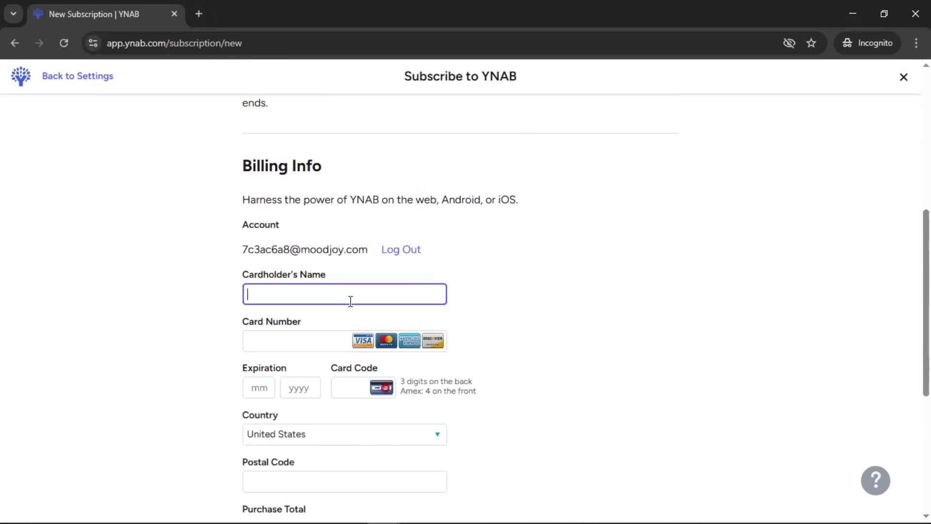The height and width of the screenshot is (524, 931).
Task: Click the Incognito indicator button
Action: pos(867,43)
